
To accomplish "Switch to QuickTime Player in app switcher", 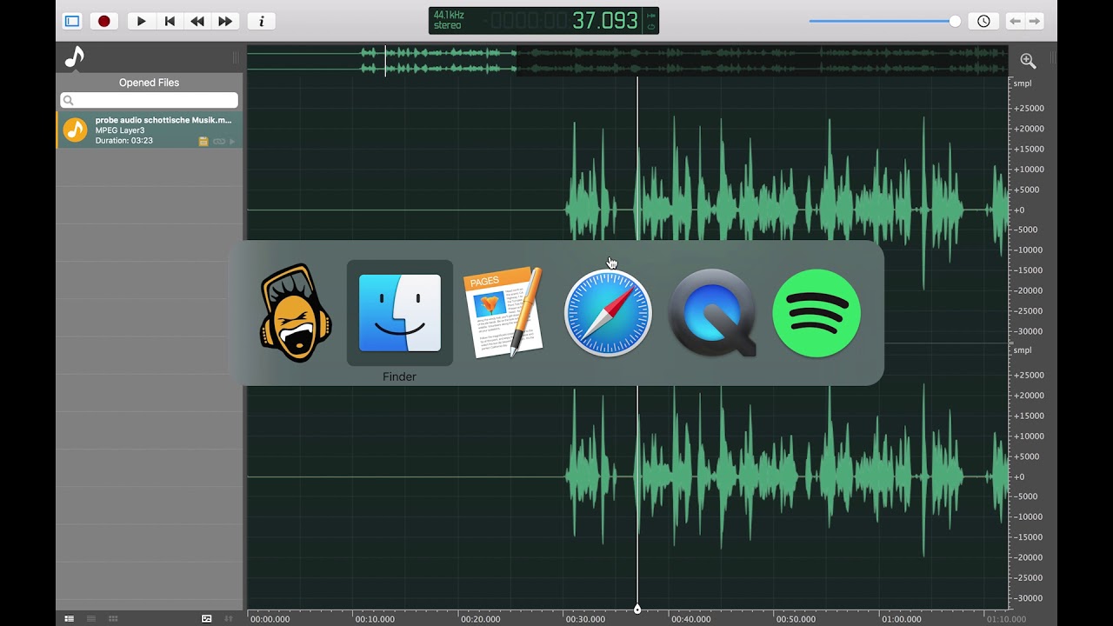I will coord(713,313).
